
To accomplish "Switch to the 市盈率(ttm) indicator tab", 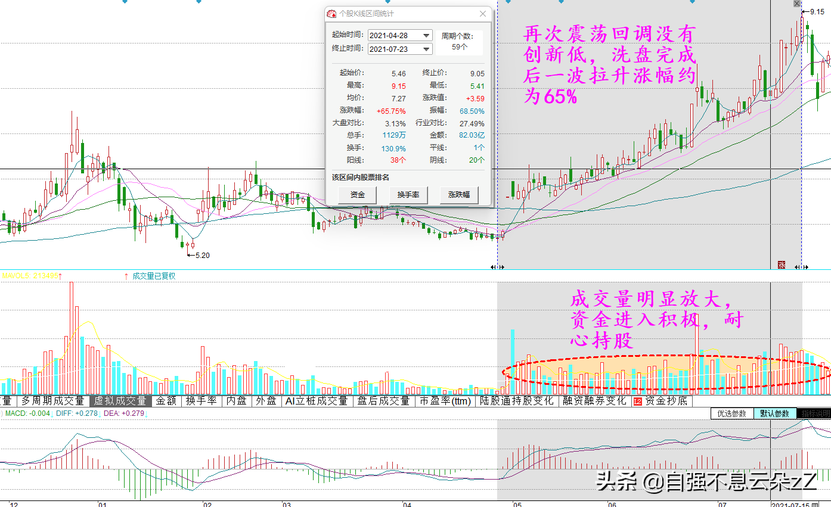I will pyautogui.click(x=446, y=401).
